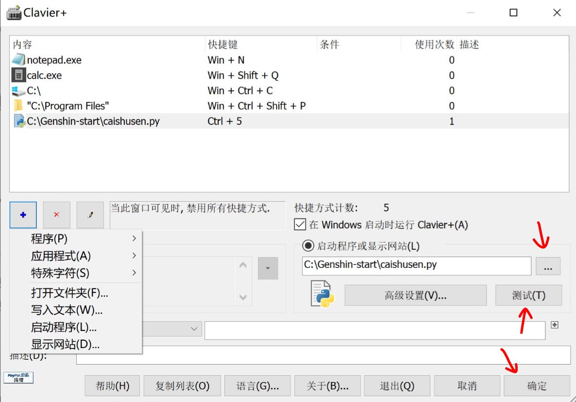Click the 复制列表(O) copy list button

182,386
